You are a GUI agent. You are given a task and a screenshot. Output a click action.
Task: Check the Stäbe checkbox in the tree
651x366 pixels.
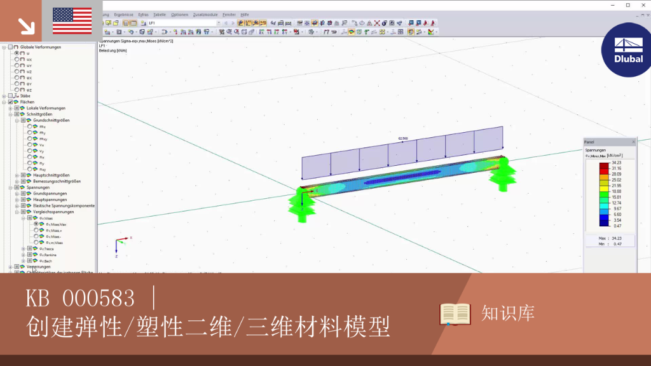coord(10,96)
